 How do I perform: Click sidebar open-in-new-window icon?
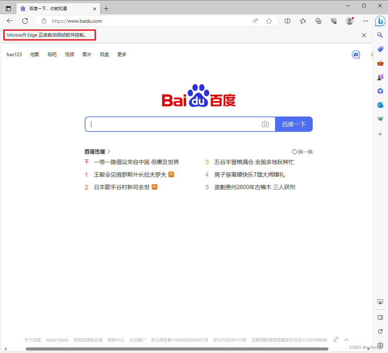380,331
